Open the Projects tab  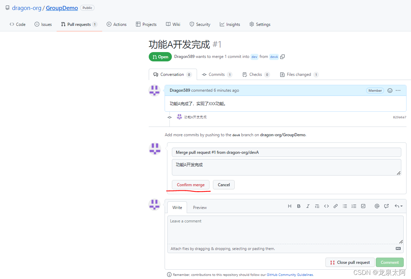pyautogui.click(x=146, y=24)
